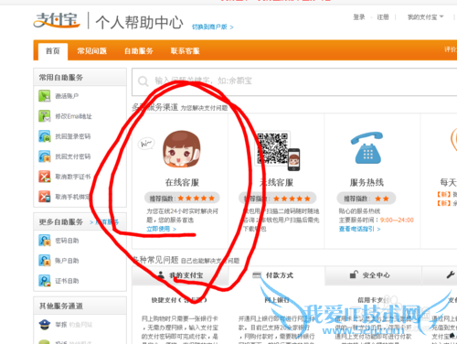Click the QR code for 无线客服

tap(271, 148)
